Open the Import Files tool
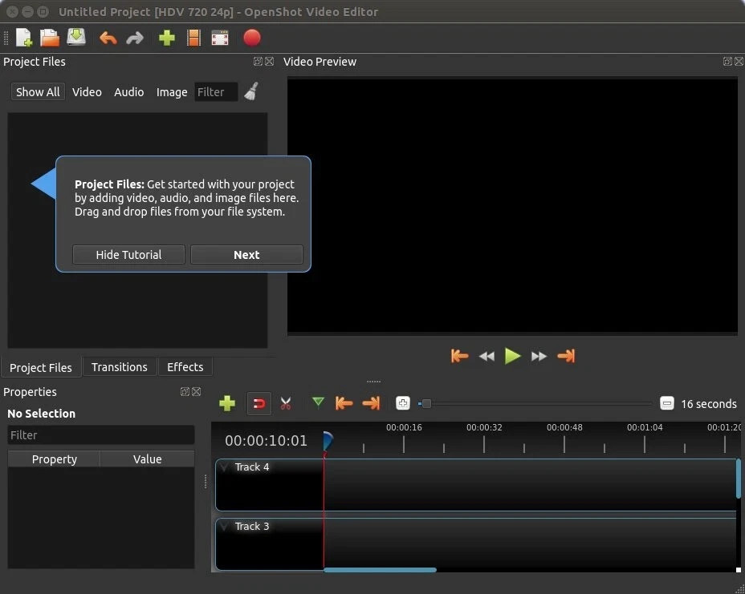The height and width of the screenshot is (594, 745). 166,38
